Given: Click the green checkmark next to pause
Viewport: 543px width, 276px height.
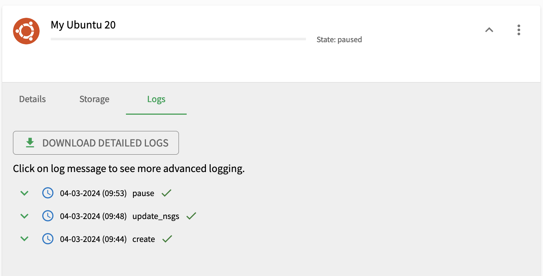Looking at the screenshot, I should pyautogui.click(x=166, y=193).
